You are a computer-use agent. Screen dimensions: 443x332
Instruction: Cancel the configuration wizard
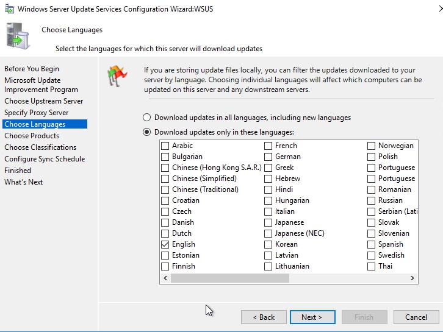click(x=416, y=317)
